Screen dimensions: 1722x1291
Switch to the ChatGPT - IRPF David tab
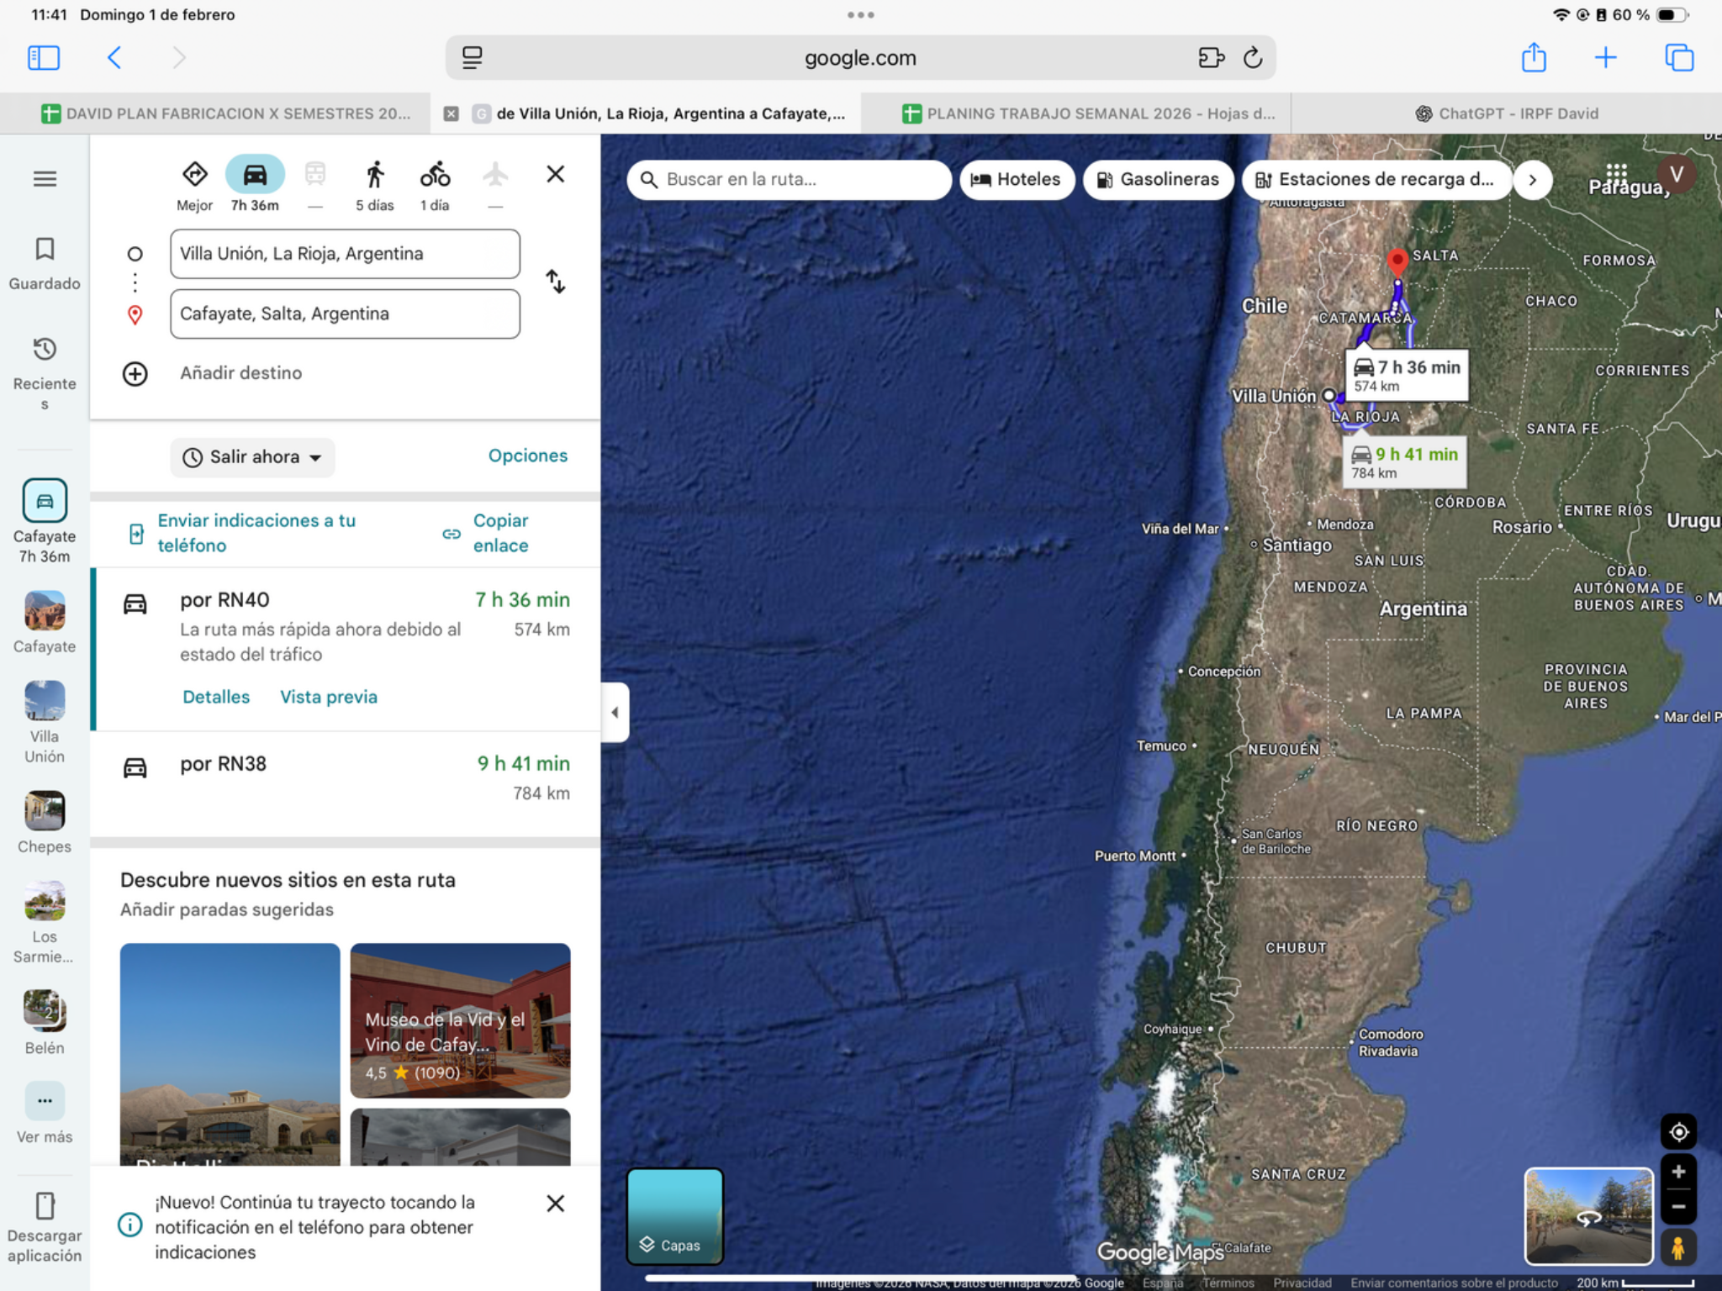pyautogui.click(x=1507, y=113)
